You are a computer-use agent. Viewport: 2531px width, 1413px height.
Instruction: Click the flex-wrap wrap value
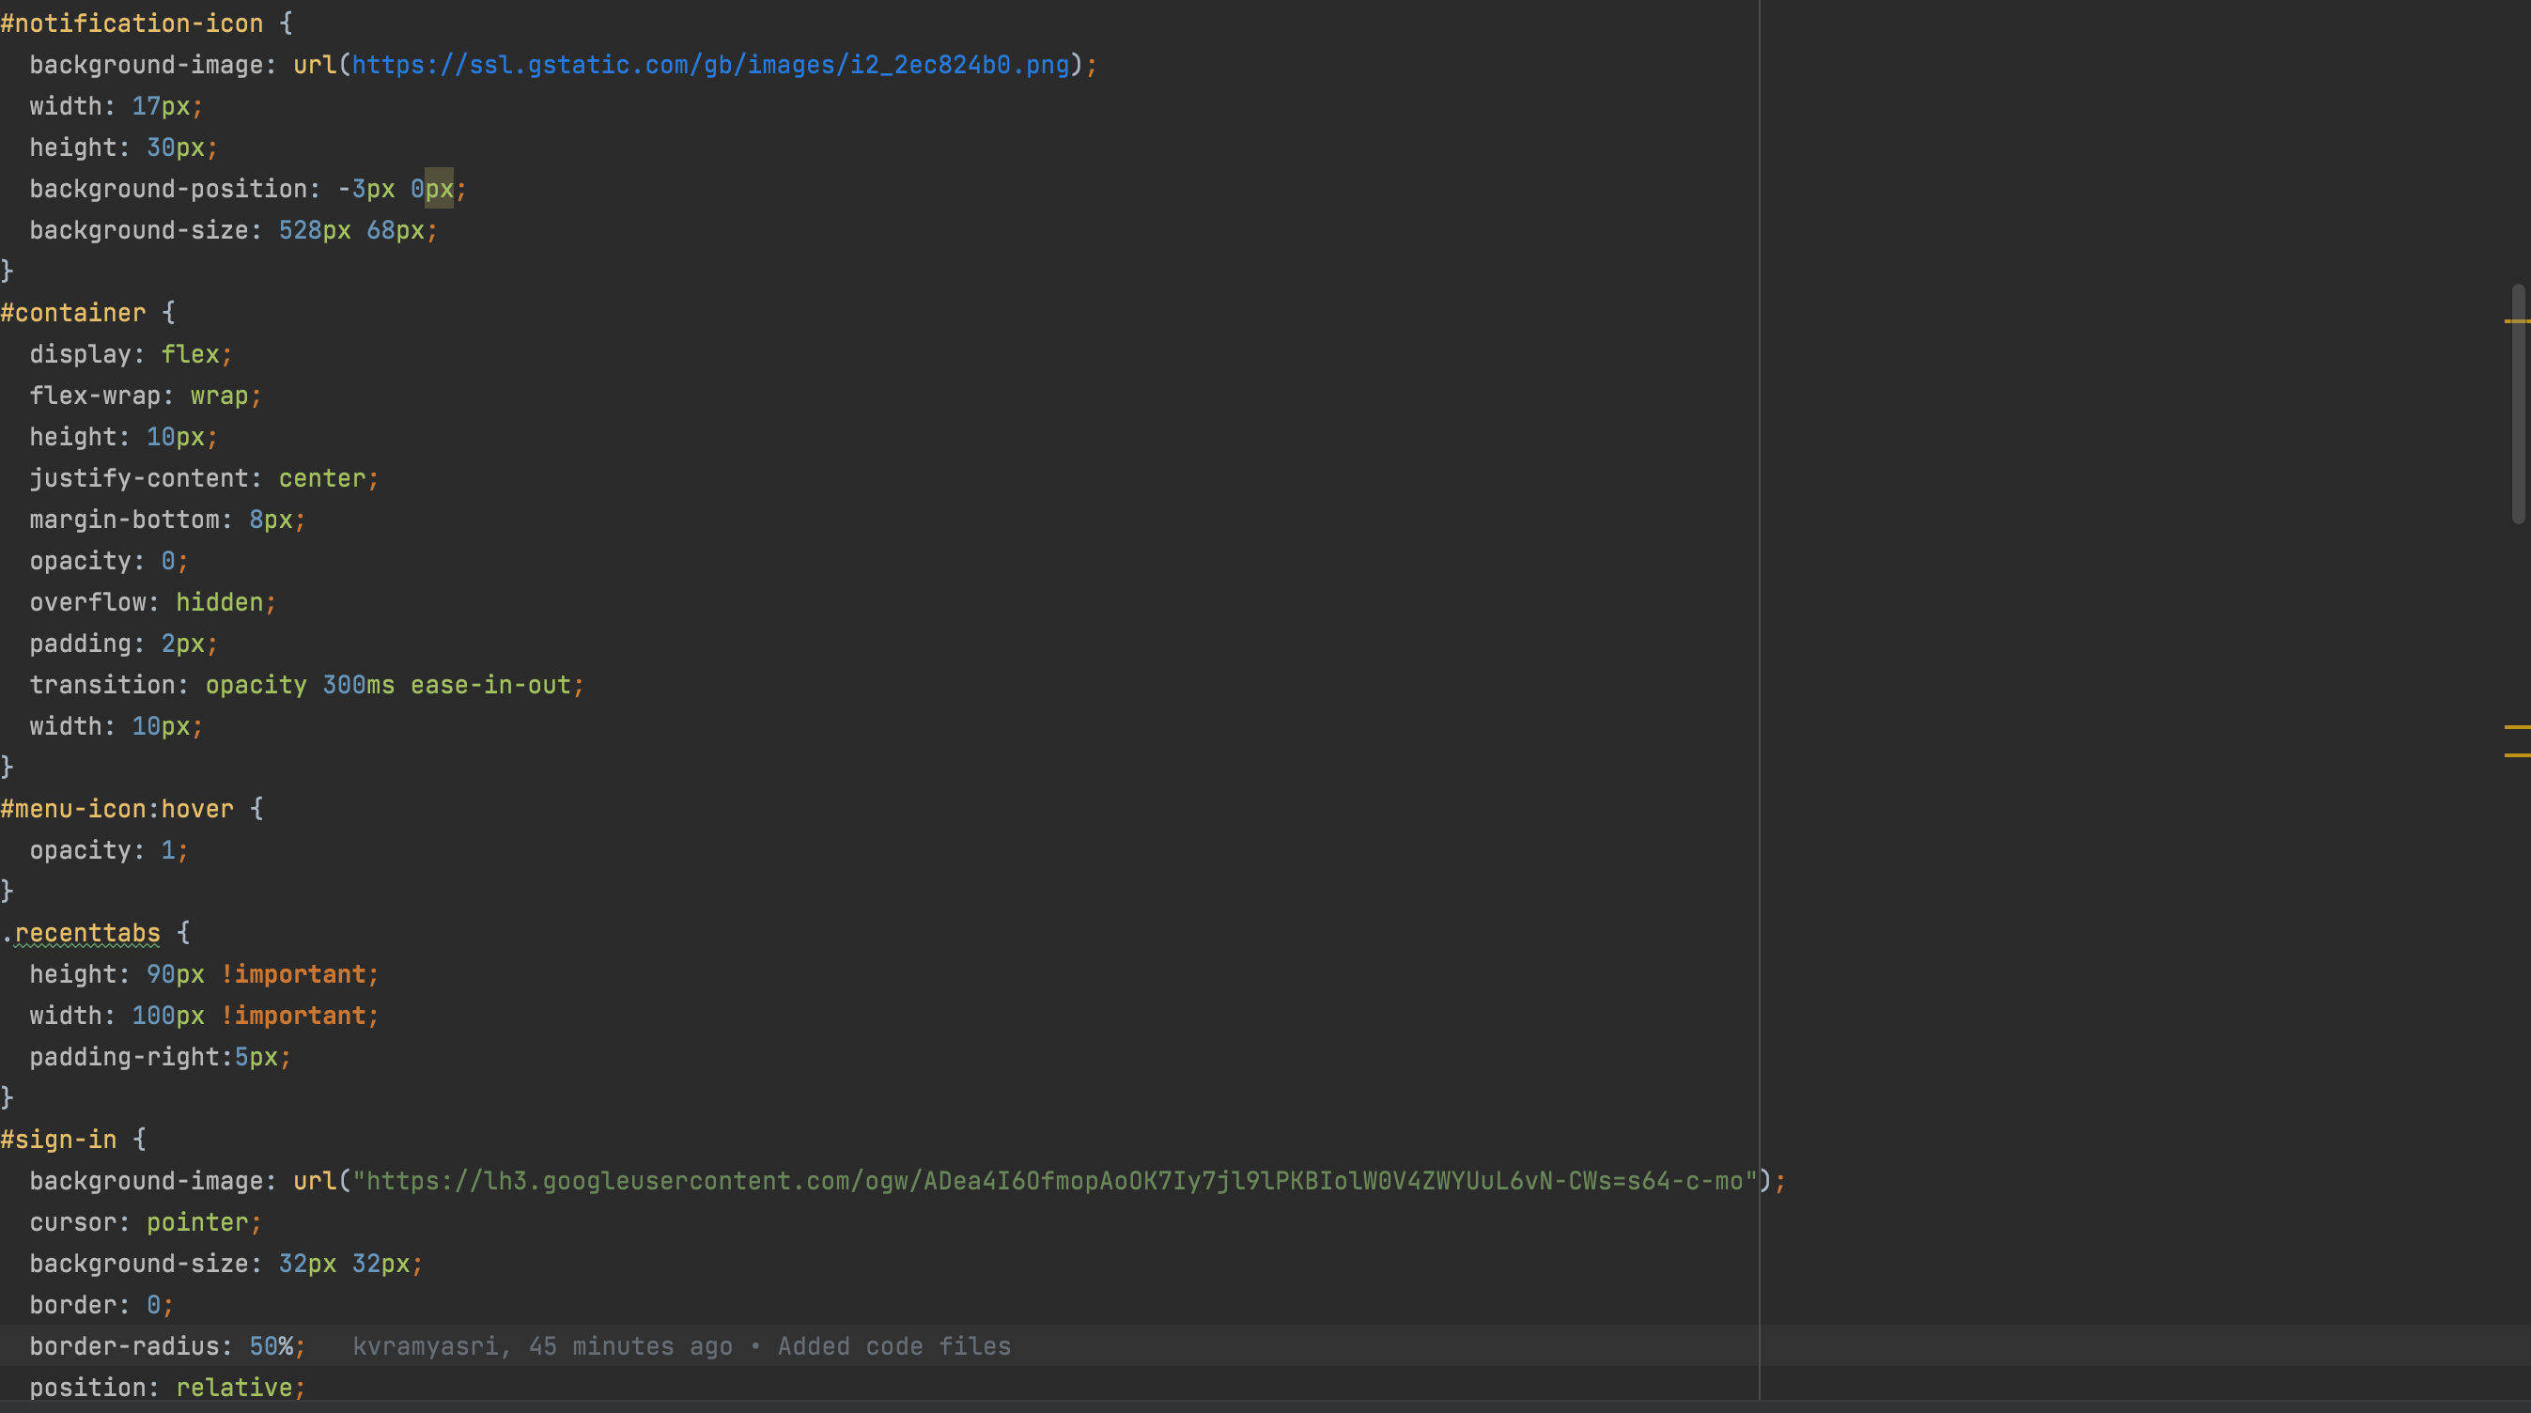tap(219, 396)
